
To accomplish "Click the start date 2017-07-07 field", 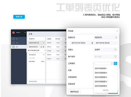I will 79,43.
